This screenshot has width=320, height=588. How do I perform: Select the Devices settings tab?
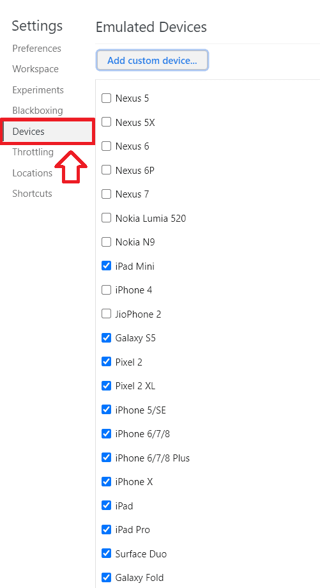(48, 131)
